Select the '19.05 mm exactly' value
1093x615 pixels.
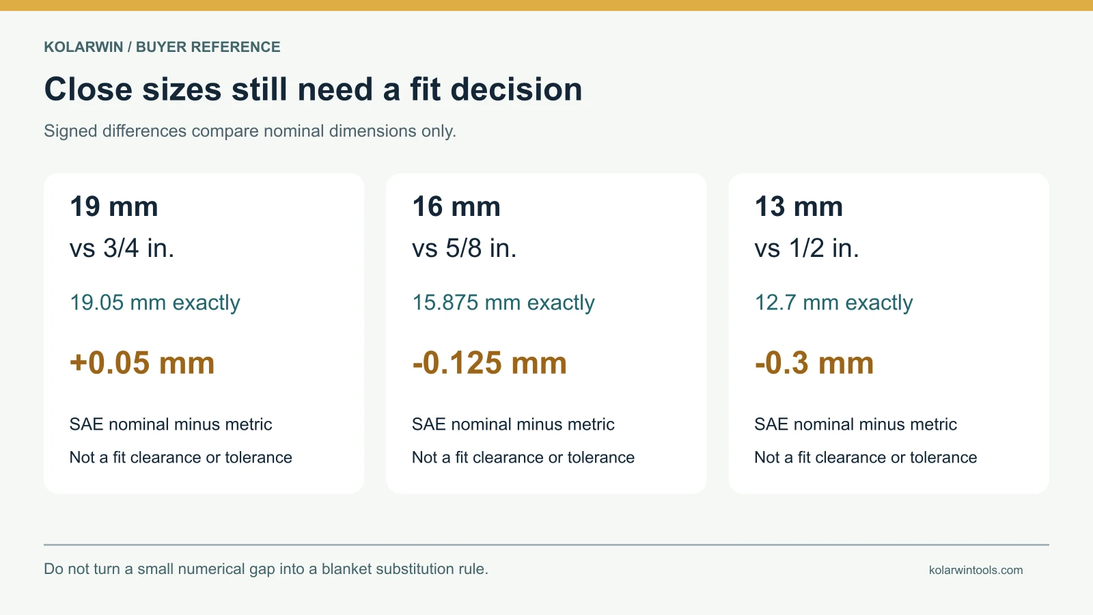155,303
